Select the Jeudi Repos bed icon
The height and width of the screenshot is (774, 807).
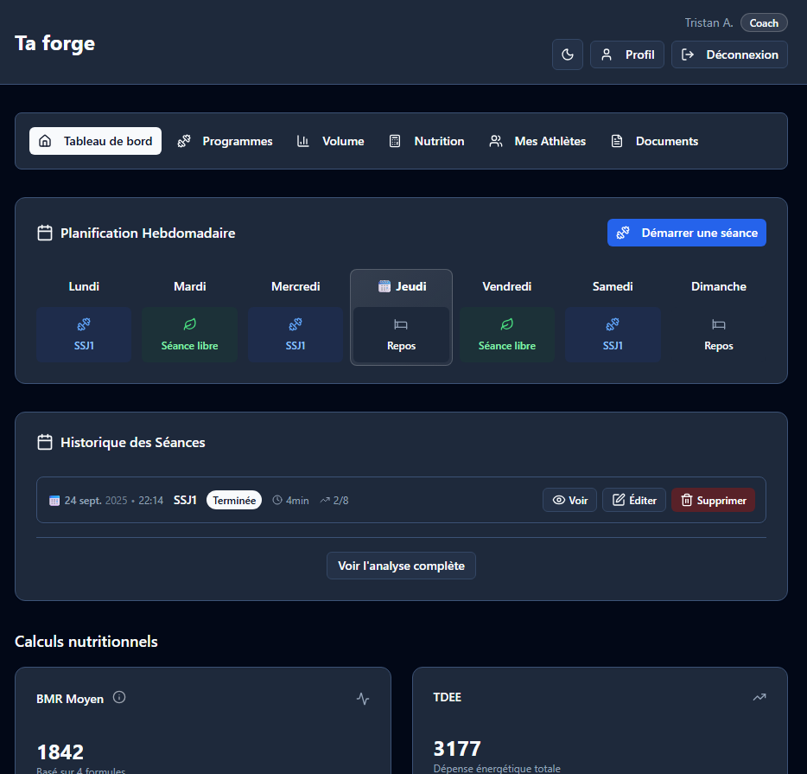(x=401, y=324)
